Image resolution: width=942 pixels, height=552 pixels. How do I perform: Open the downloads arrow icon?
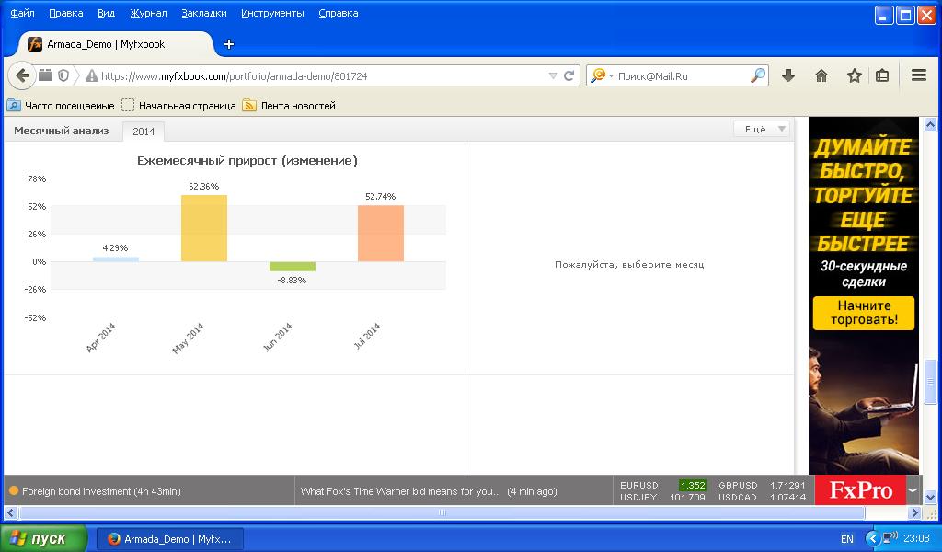(x=788, y=75)
